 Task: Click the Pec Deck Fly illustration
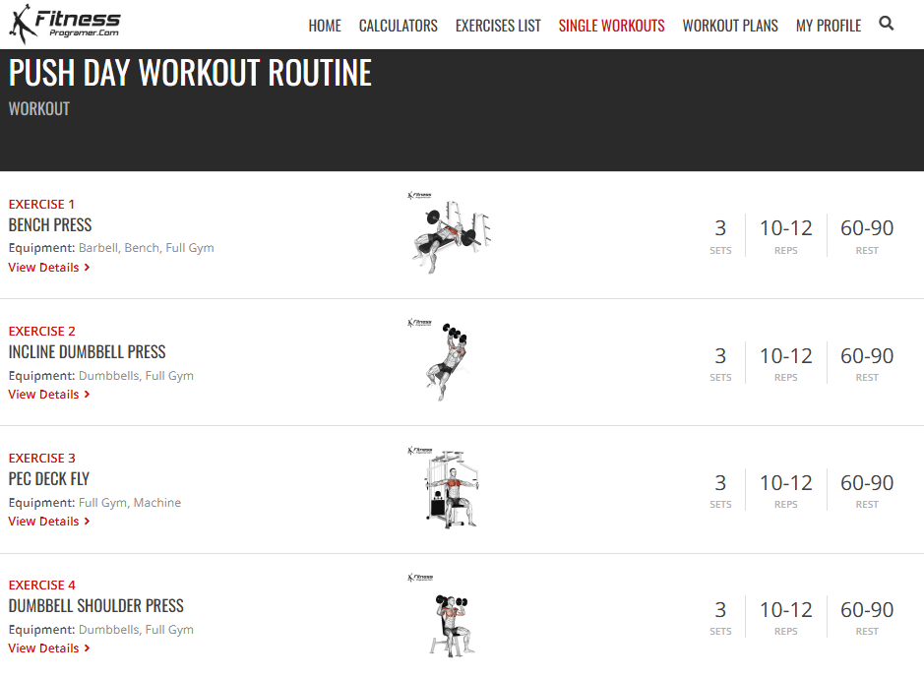click(x=450, y=488)
